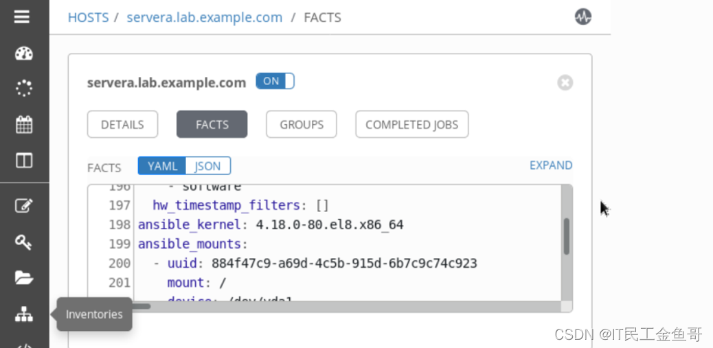Image resolution: width=713 pixels, height=348 pixels.
Task: Open the Templates pencil icon
Action: (x=23, y=205)
